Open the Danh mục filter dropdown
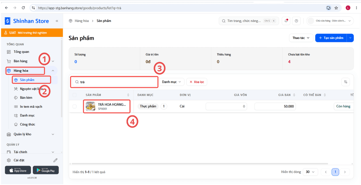This screenshot has width=361, height=185. pos(172,82)
